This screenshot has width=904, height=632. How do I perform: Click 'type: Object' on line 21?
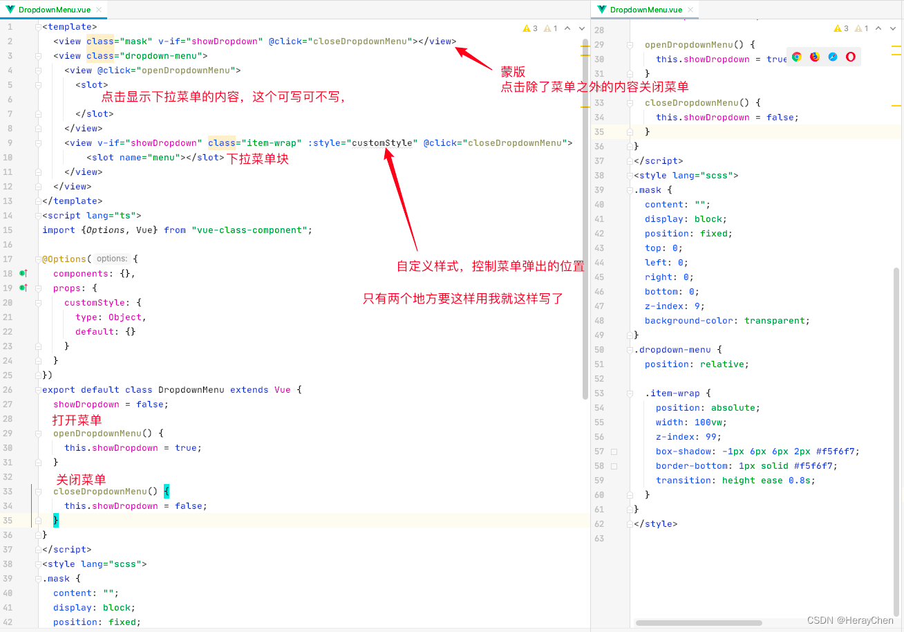111,317
